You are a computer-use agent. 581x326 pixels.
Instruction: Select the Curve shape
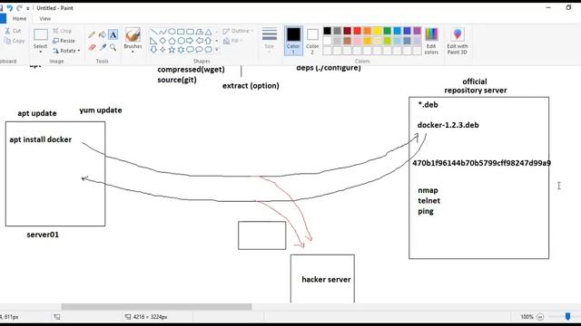click(x=162, y=32)
